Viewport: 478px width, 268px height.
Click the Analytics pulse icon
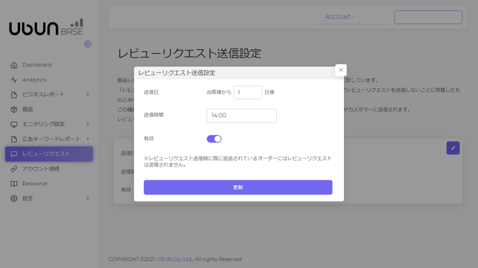pos(14,80)
